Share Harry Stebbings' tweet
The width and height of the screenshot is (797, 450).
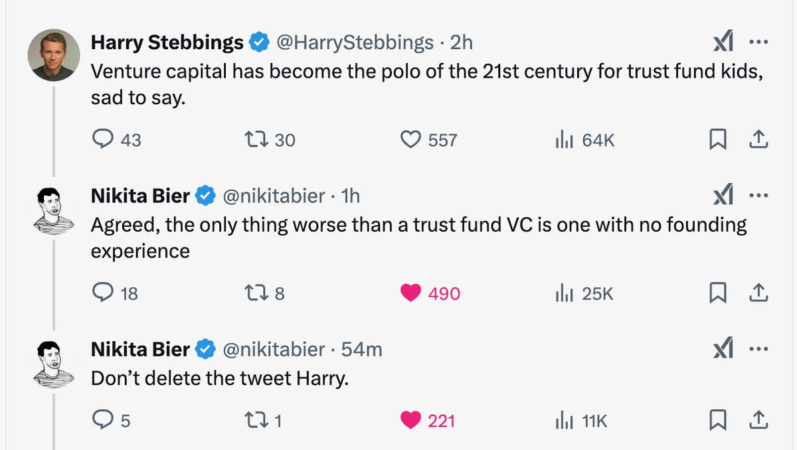(758, 140)
